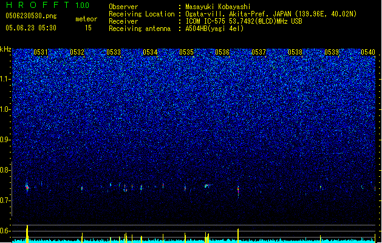This screenshot has width=382, height=243.
Task: Click the ICOM IC-575 receiver text
Action: click(244, 21)
